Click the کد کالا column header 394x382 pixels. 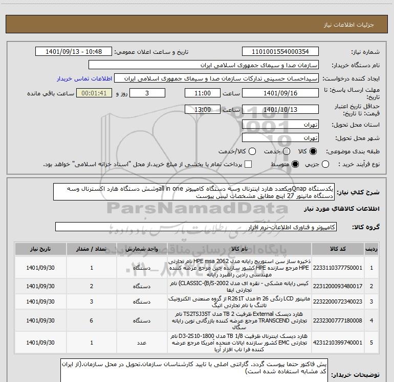coord(338,249)
